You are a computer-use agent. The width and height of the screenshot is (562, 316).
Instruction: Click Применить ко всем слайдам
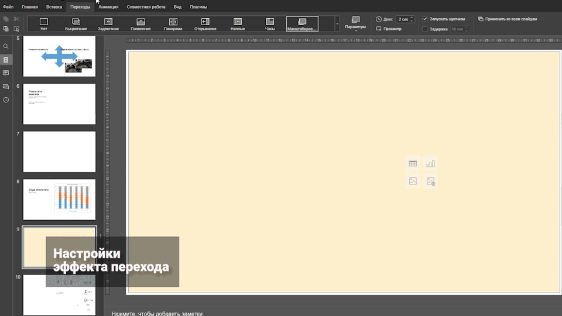[x=508, y=19]
